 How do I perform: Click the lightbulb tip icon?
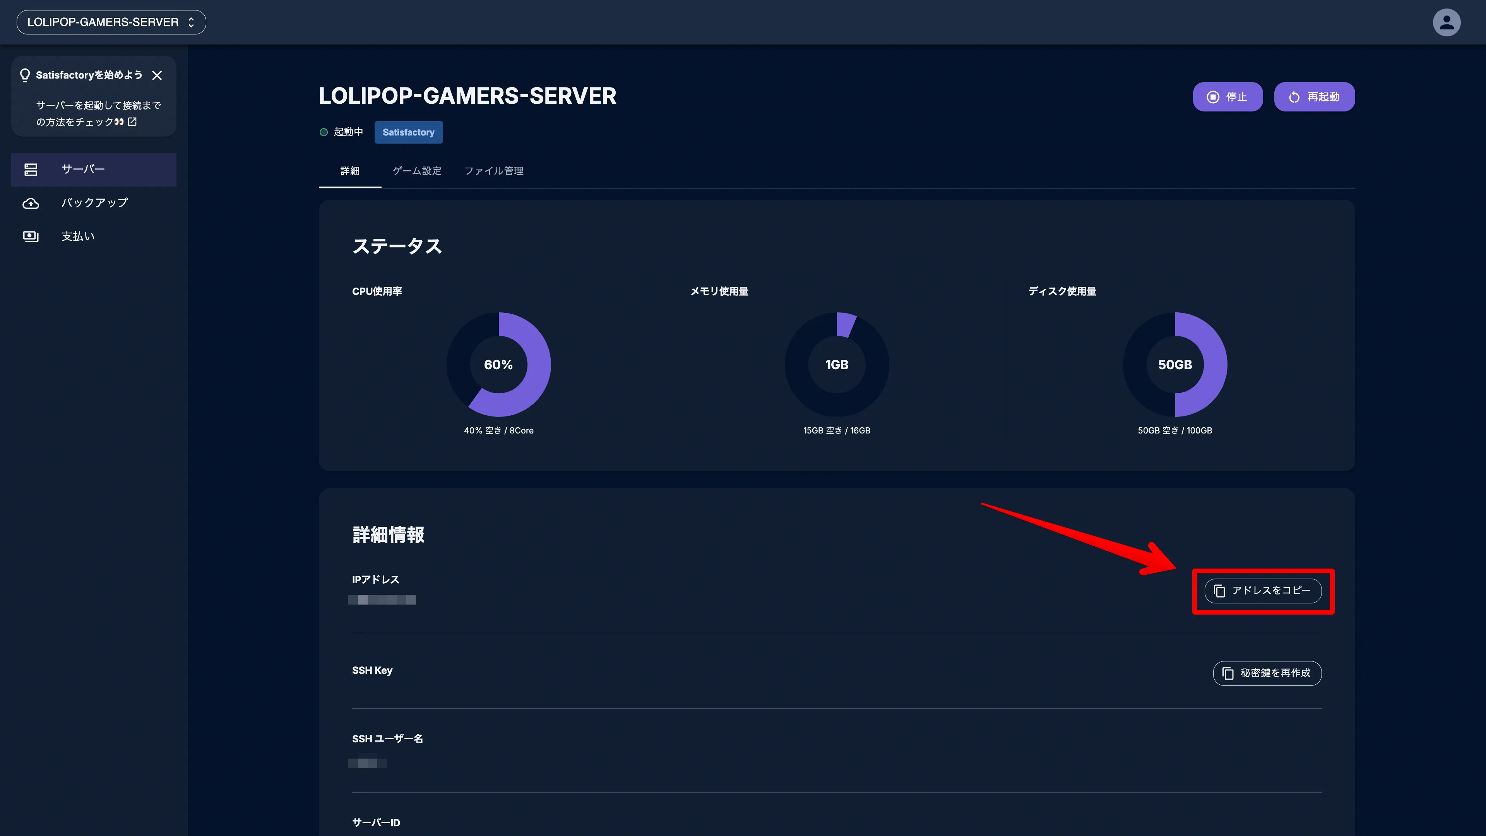coord(25,75)
